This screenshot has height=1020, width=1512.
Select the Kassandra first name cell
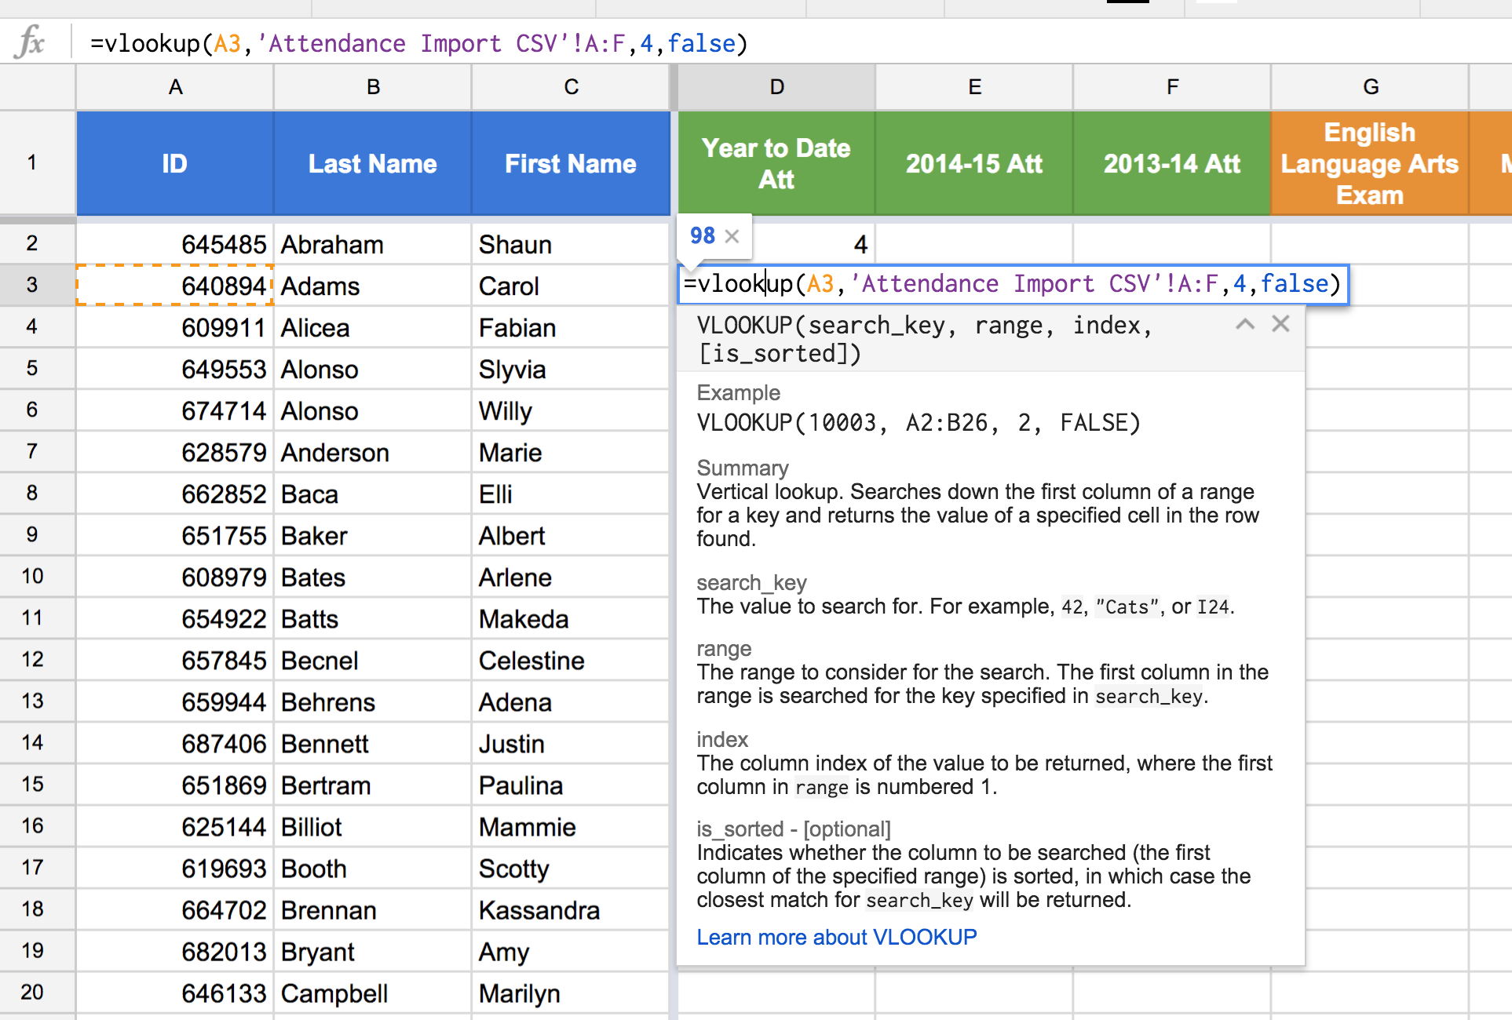[x=571, y=909]
